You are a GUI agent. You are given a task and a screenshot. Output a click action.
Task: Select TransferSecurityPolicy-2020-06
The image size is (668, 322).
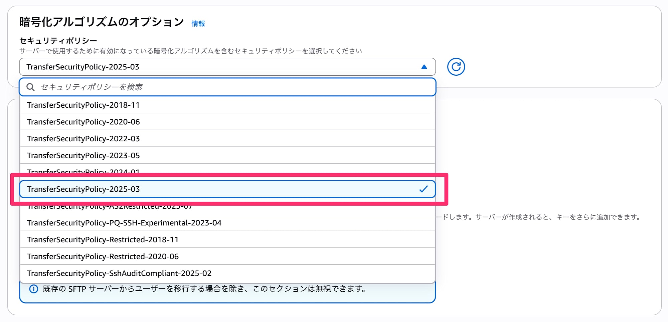[227, 122]
